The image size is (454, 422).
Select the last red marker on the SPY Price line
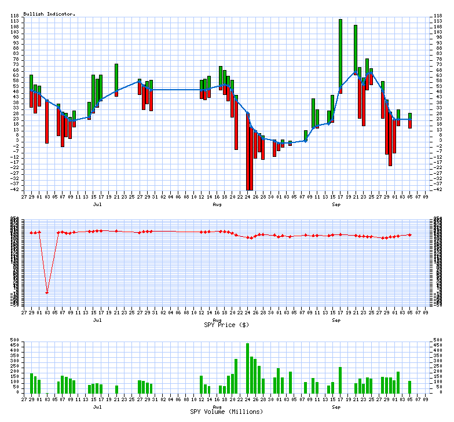[410, 235]
